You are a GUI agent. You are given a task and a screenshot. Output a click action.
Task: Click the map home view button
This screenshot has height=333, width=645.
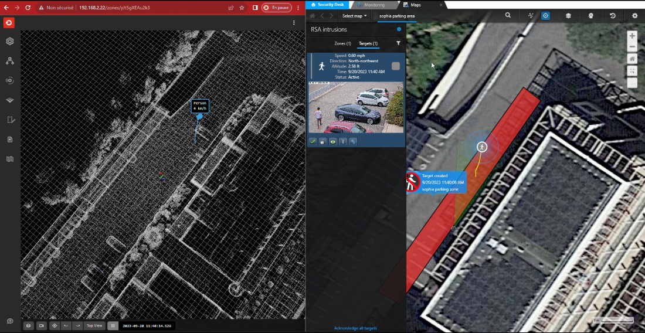click(x=632, y=59)
